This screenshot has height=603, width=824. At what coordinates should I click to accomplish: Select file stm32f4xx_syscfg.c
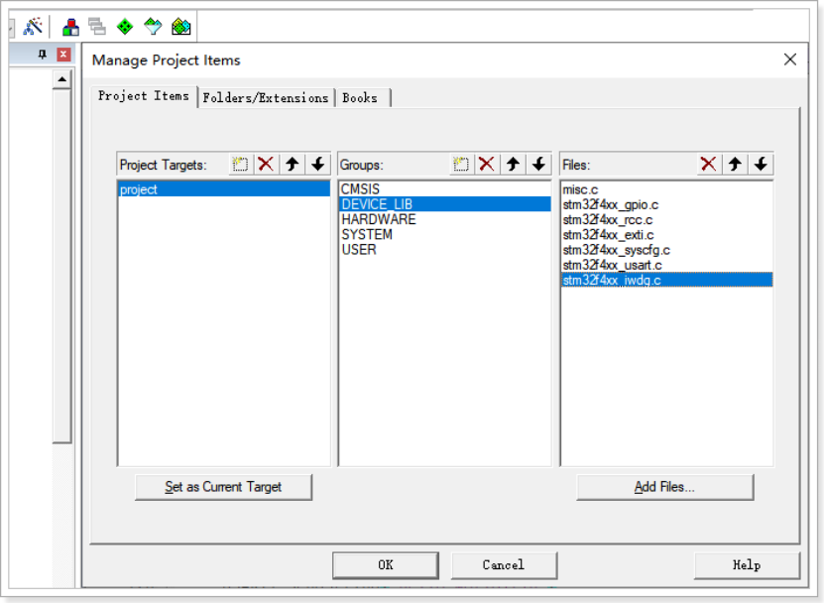pyautogui.click(x=667, y=250)
